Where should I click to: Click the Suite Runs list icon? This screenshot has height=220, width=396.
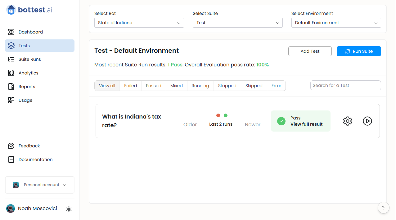pos(11,59)
